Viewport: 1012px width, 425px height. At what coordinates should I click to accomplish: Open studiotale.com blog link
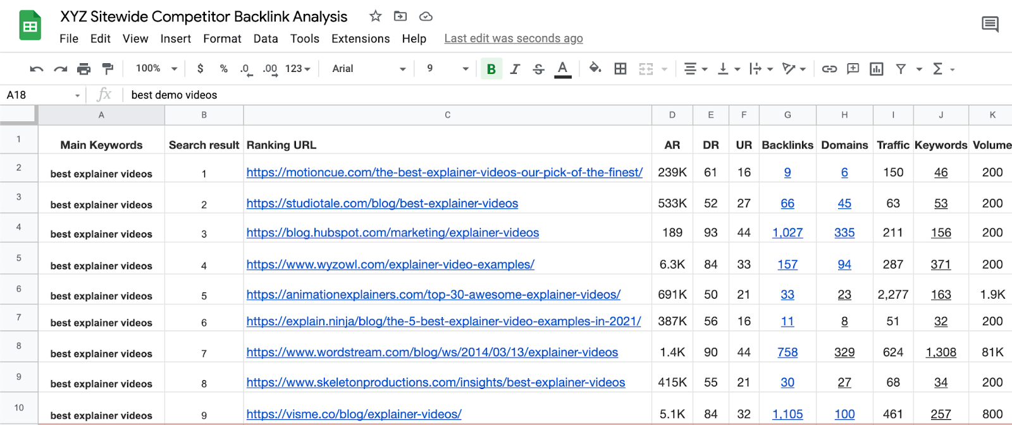[x=382, y=203]
